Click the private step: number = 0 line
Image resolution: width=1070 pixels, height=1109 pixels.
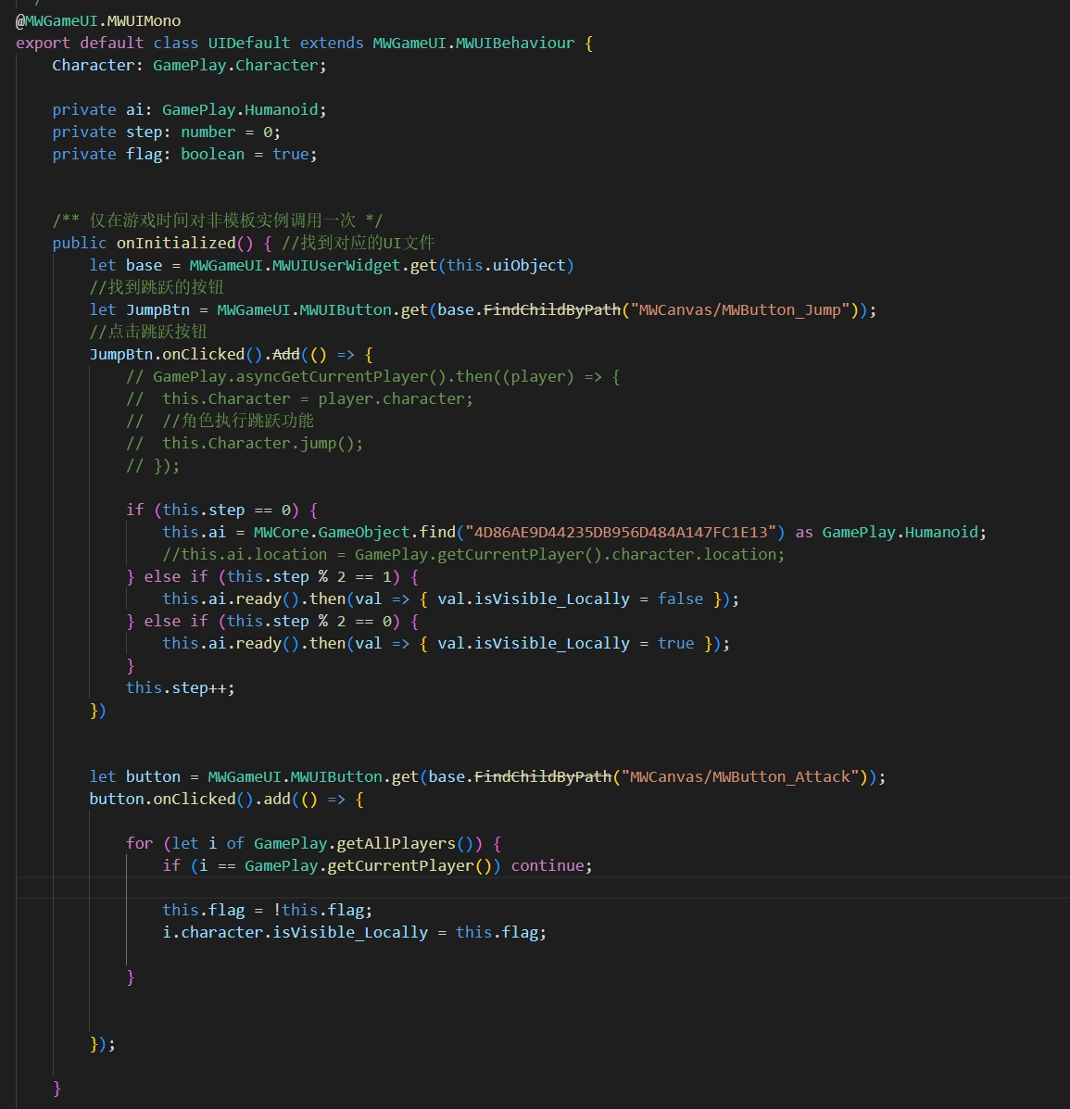pos(166,132)
